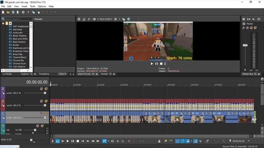
Task: Stop timeline playback in the transport bar
Action: pos(78,141)
